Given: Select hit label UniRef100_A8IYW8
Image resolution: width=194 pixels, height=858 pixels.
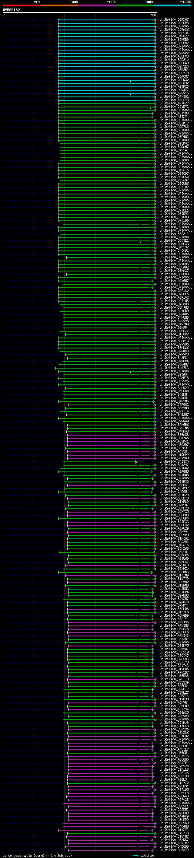Looking at the screenshot, I should [174, 113].
